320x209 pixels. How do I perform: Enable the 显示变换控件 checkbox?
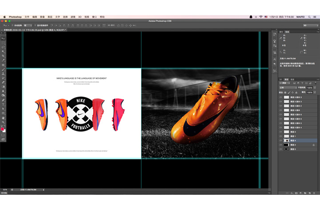coord(35,25)
